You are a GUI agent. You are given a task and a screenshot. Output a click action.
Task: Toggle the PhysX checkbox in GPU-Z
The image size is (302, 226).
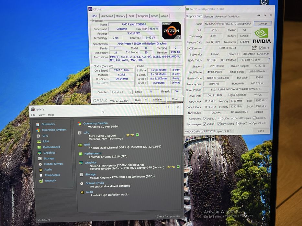[238, 123]
